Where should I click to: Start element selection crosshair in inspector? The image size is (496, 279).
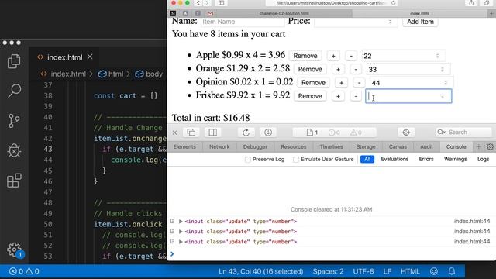(x=406, y=133)
